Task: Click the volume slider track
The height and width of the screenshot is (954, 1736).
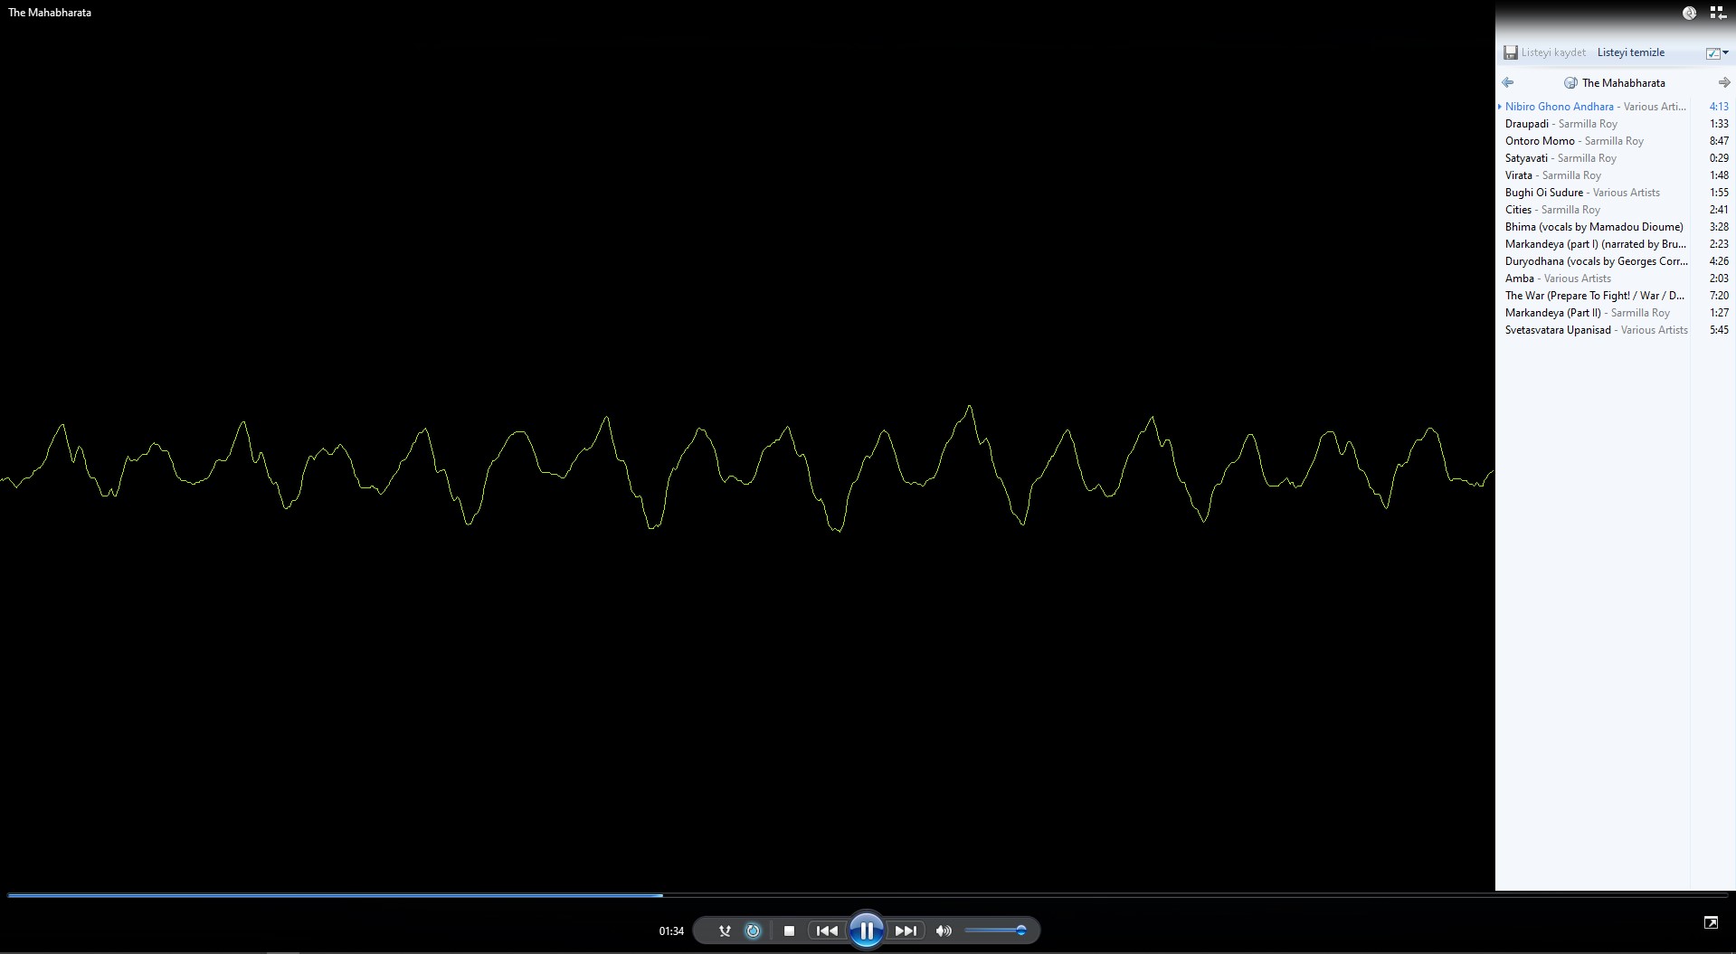Action: [x=991, y=930]
